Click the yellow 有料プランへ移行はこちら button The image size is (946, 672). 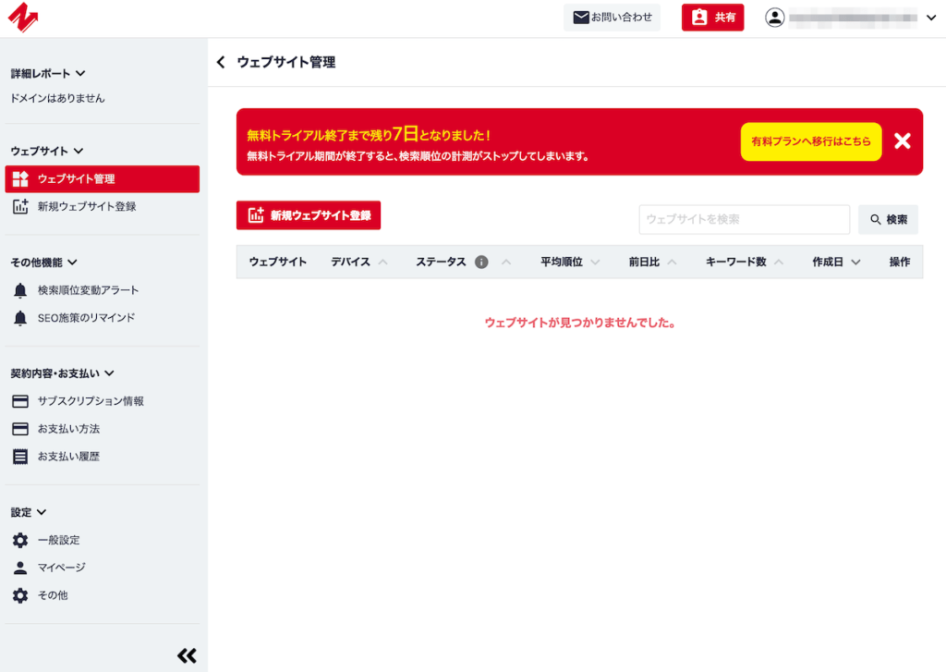click(810, 141)
